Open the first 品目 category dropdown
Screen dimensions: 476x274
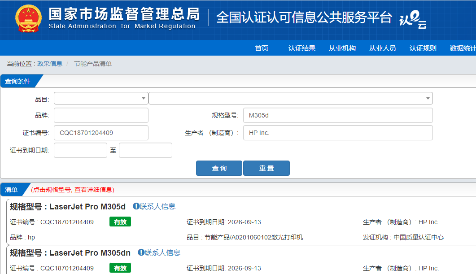101,98
